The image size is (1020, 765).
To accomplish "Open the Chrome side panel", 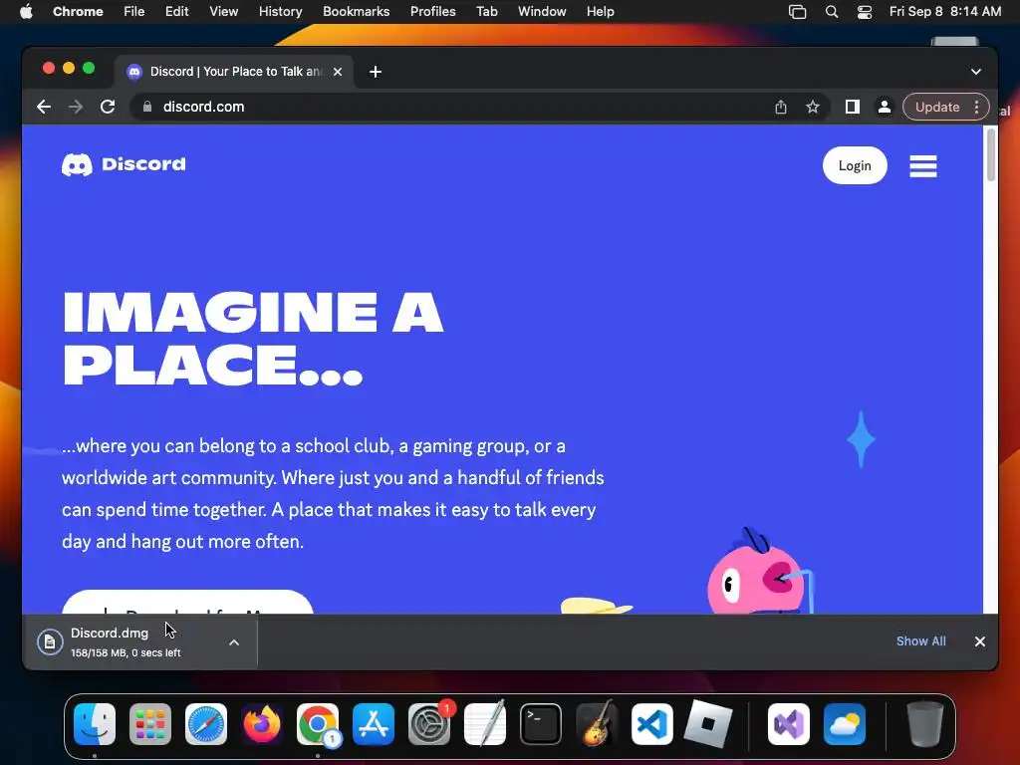I will tap(853, 107).
